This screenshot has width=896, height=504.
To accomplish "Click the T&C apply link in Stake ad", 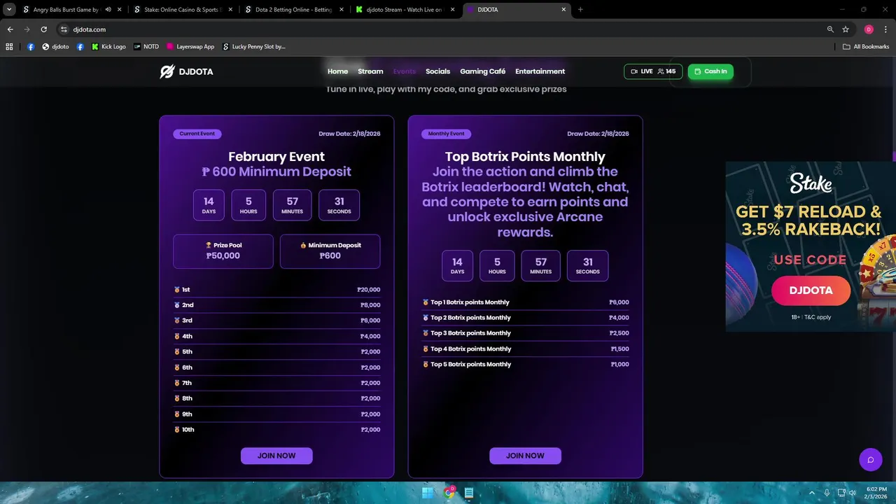I will [818, 317].
